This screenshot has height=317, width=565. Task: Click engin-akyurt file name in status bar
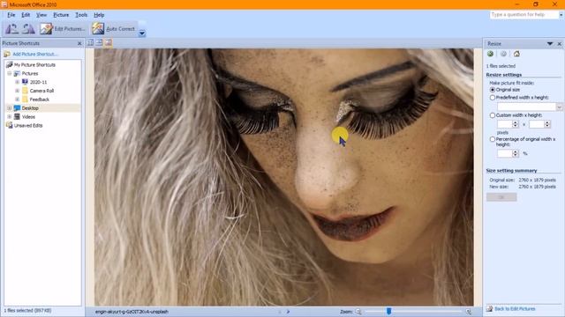pos(132,312)
